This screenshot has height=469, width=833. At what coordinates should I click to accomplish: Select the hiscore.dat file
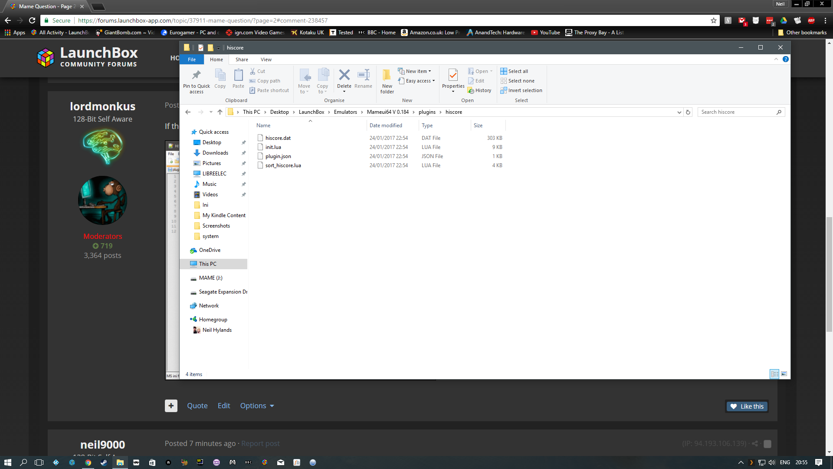(278, 138)
